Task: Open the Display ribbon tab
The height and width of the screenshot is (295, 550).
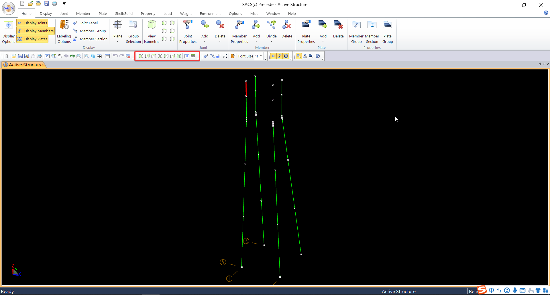Action: point(46,13)
